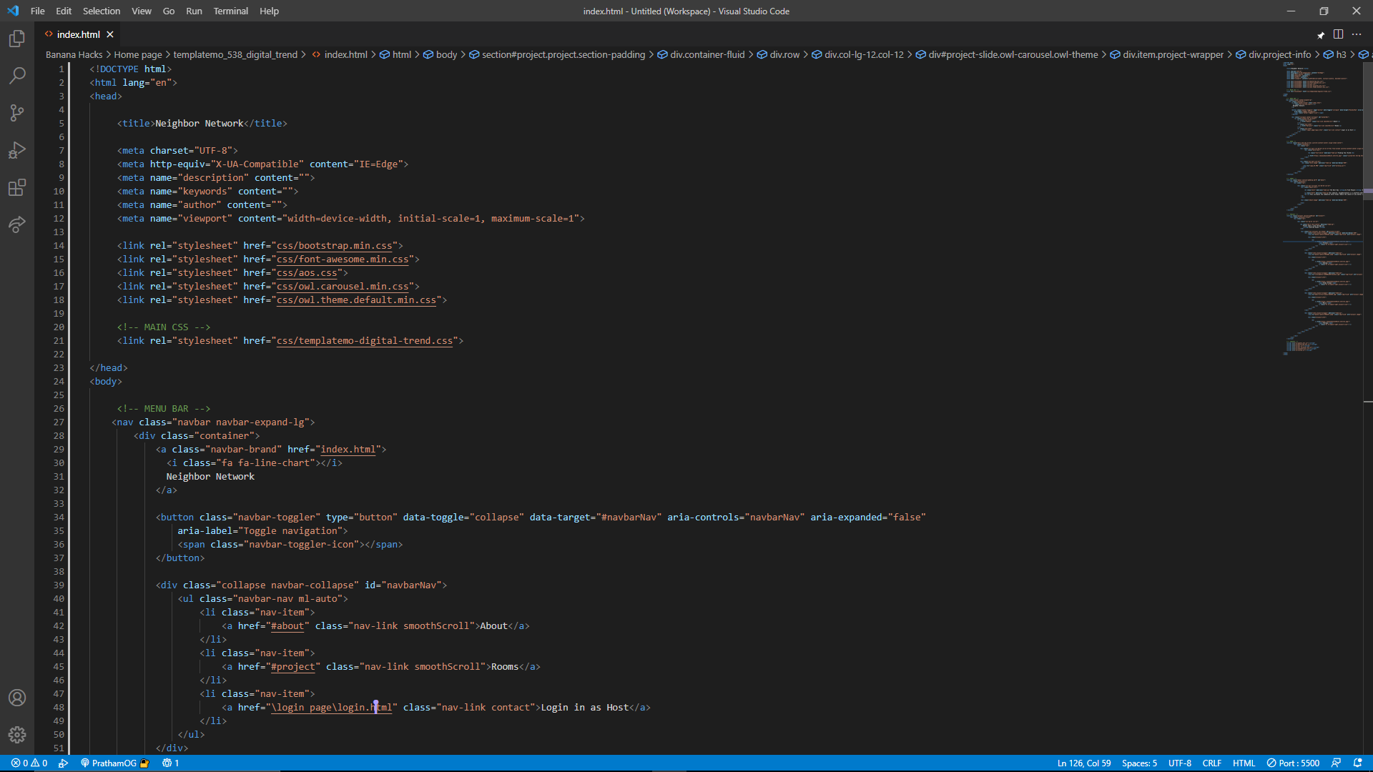Click the body breadcrumb item

pyautogui.click(x=446, y=54)
